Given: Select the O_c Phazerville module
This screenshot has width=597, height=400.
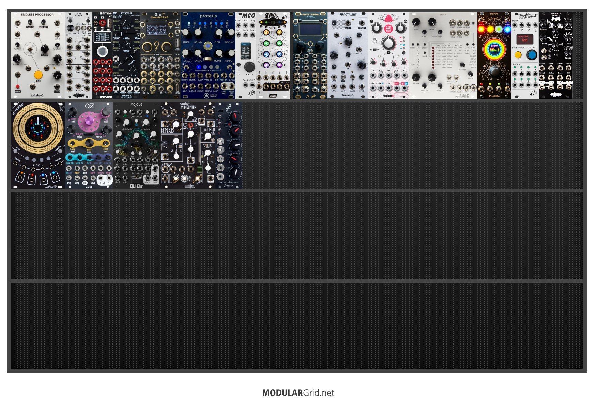Looking at the screenshot, I should point(160,55).
